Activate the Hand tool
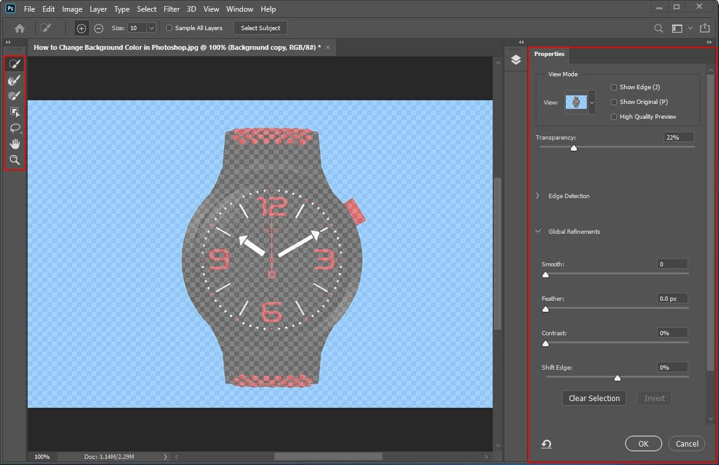The width and height of the screenshot is (719, 465). point(15,144)
